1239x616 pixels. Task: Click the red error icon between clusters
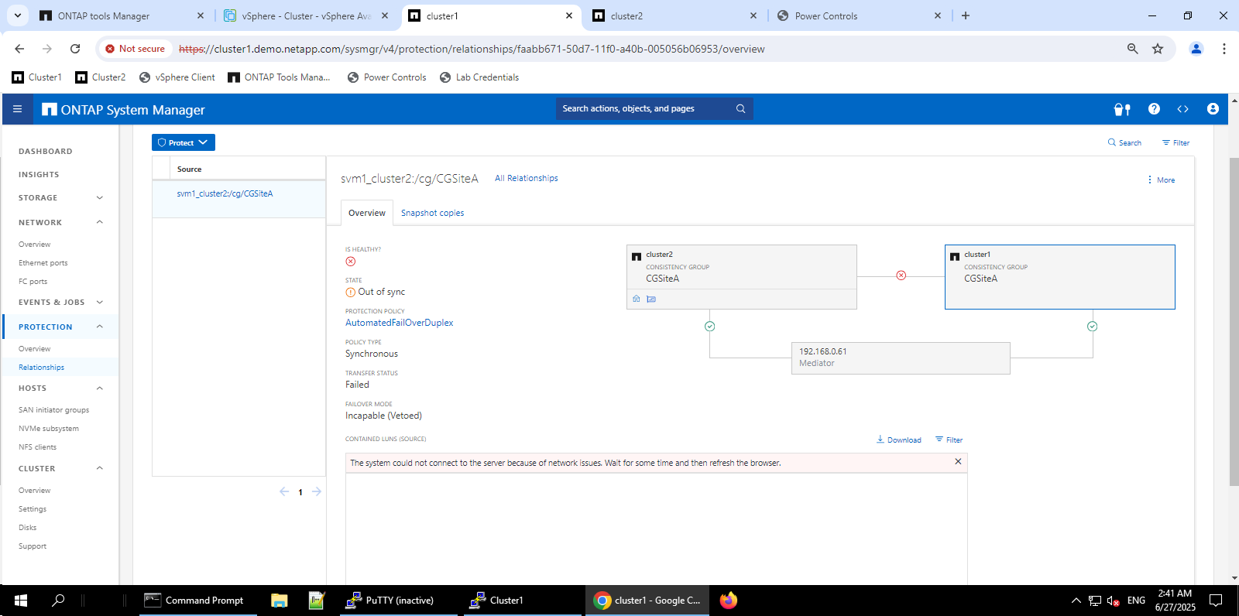(x=901, y=275)
